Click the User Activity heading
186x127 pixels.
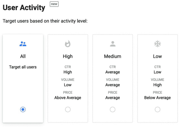pos(24,8)
